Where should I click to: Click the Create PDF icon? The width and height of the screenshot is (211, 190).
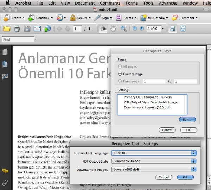coord(6,18)
